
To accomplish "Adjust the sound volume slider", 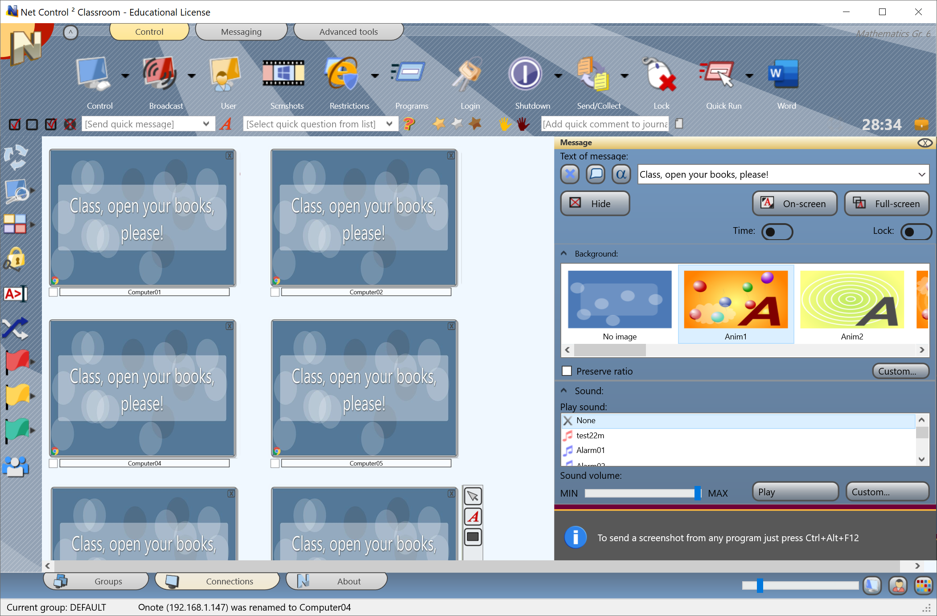I will click(698, 493).
